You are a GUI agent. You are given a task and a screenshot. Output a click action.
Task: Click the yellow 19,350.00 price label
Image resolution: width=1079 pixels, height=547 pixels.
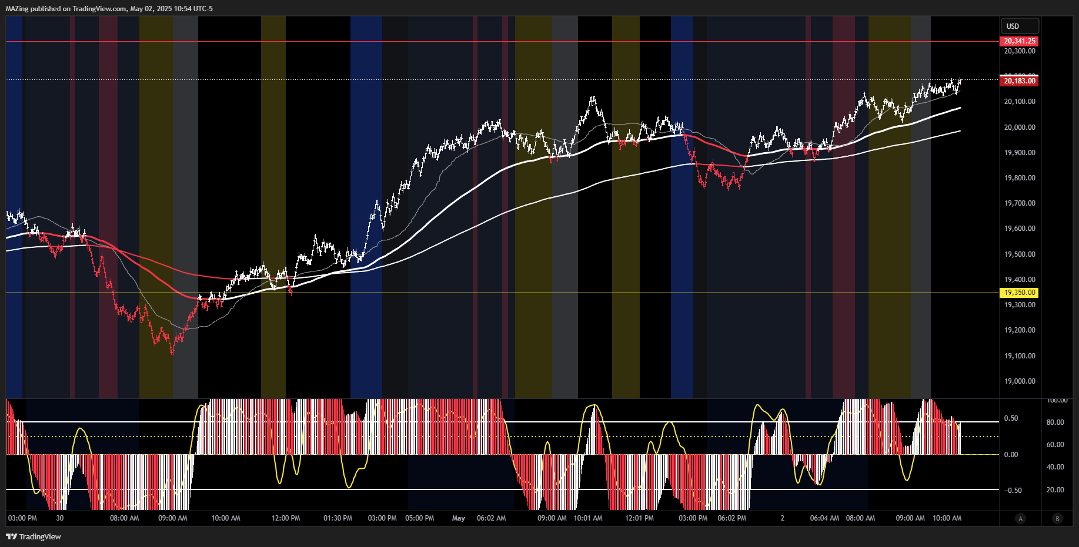pos(1019,293)
